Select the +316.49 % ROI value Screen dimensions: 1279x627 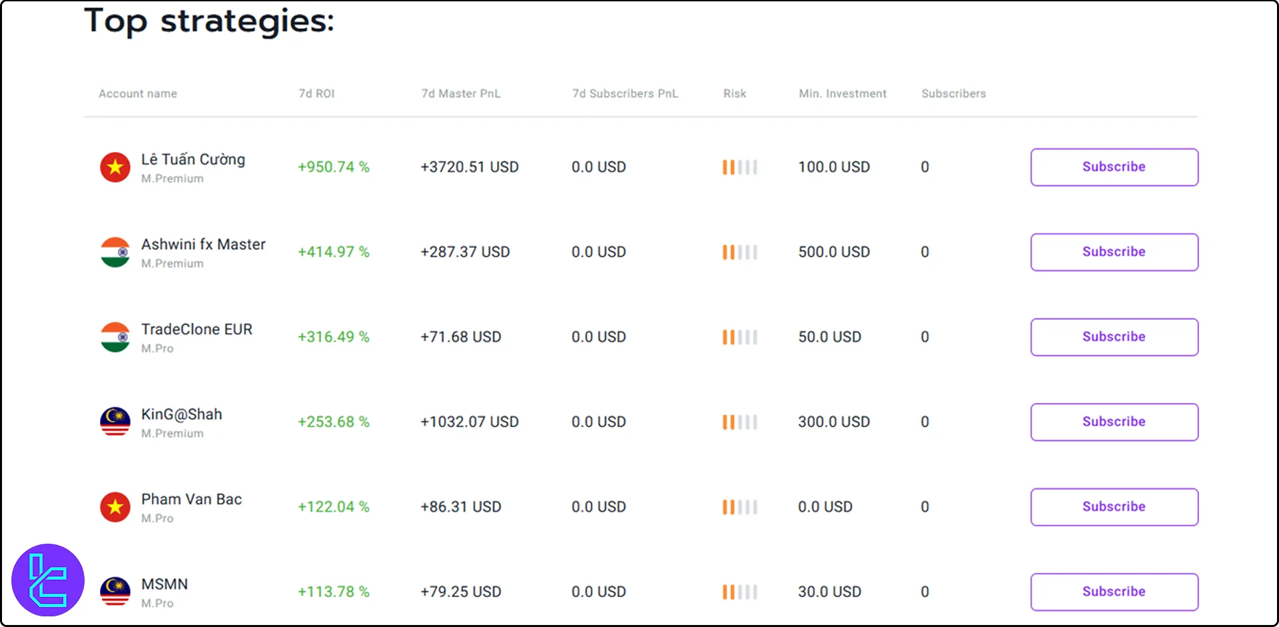point(333,337)
